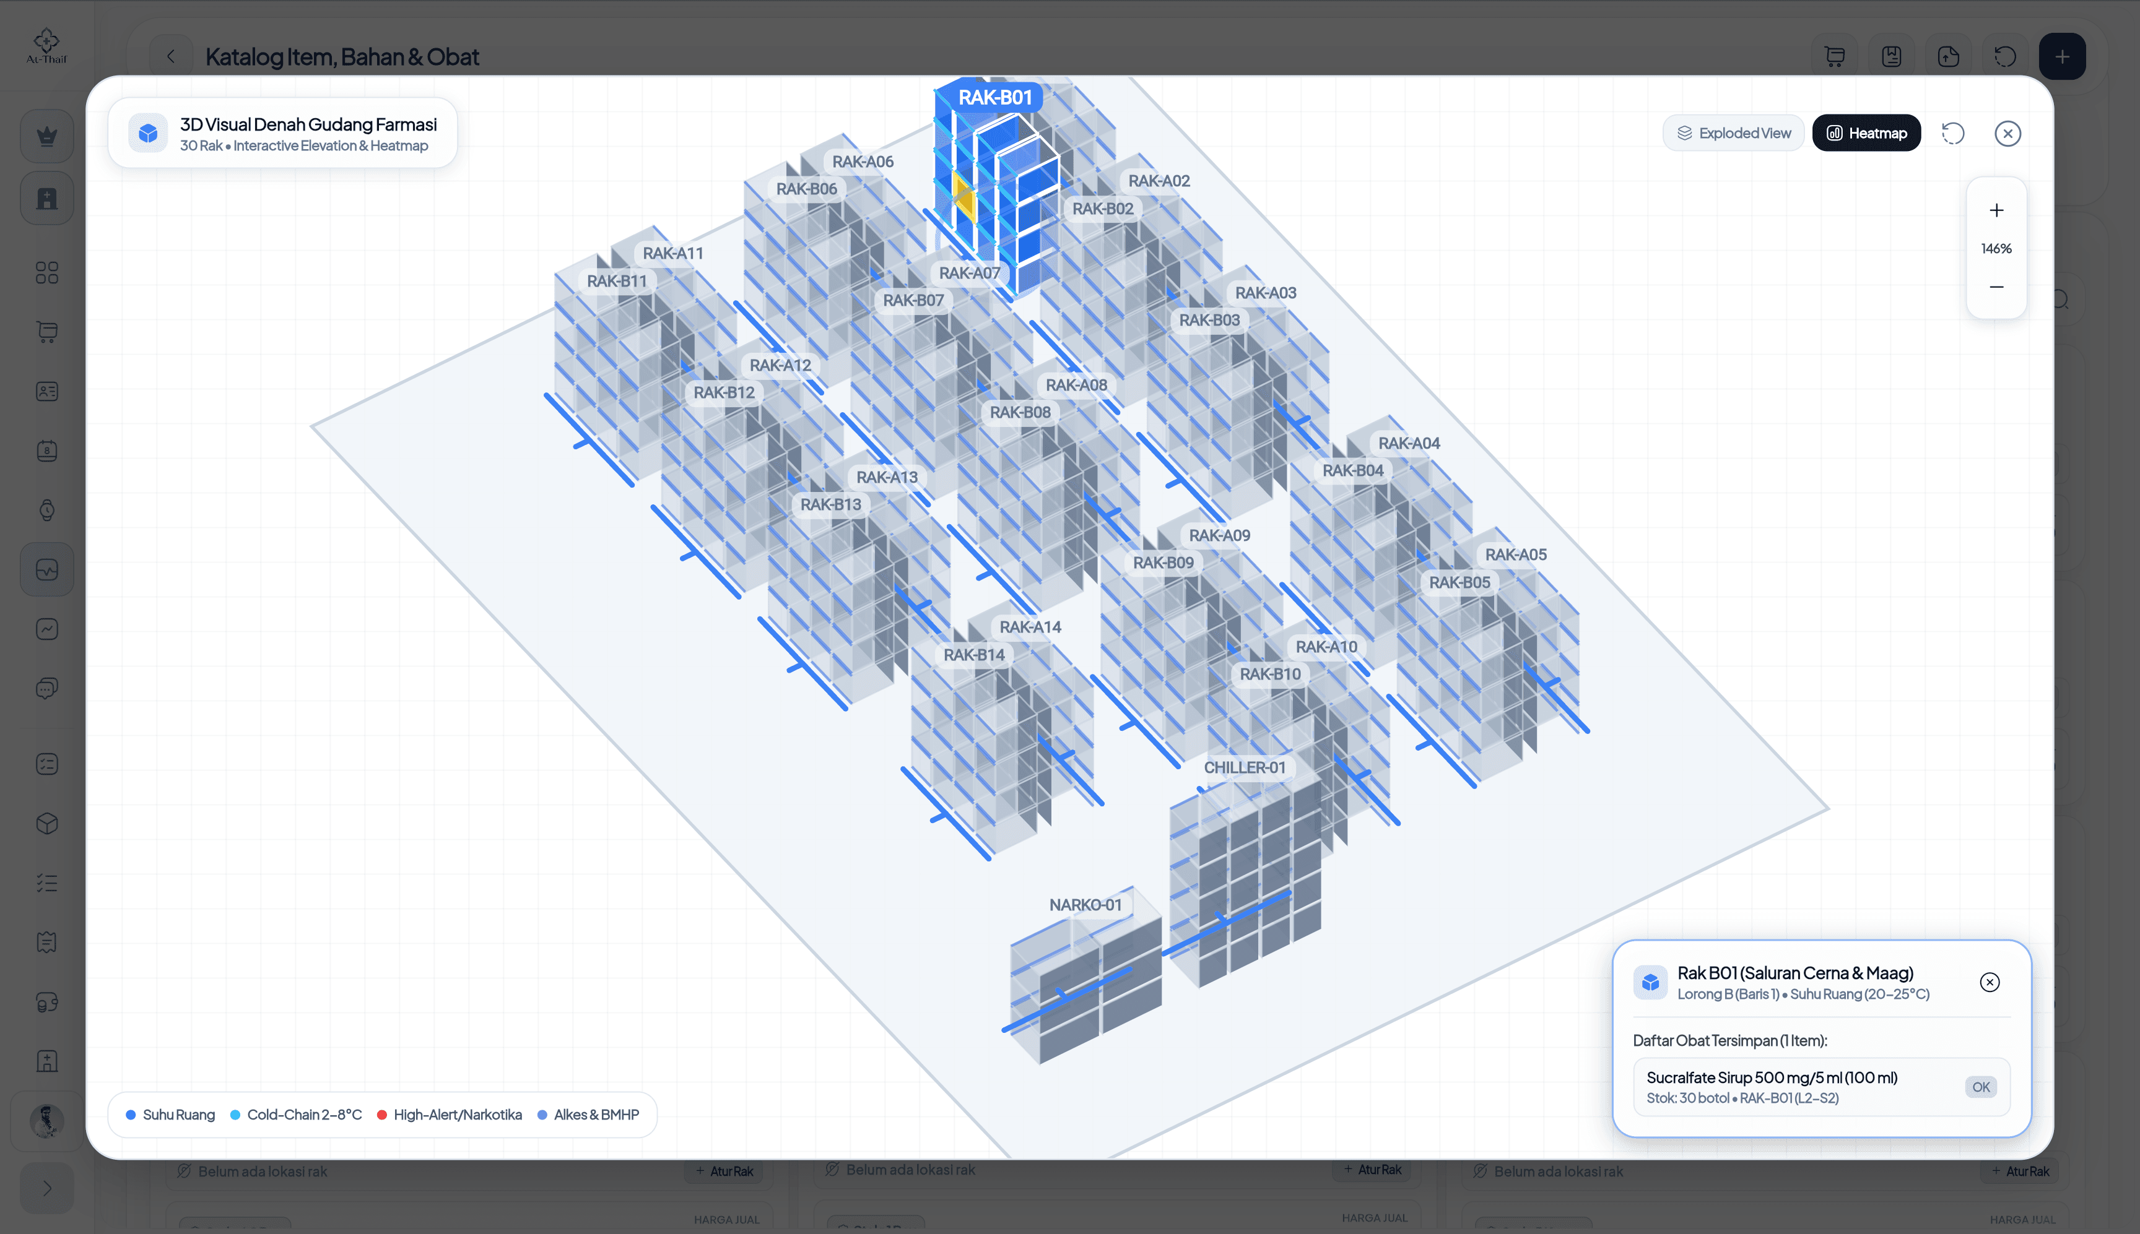
Task: Click the upload file icon in top toolbar
Action: 1947,56
